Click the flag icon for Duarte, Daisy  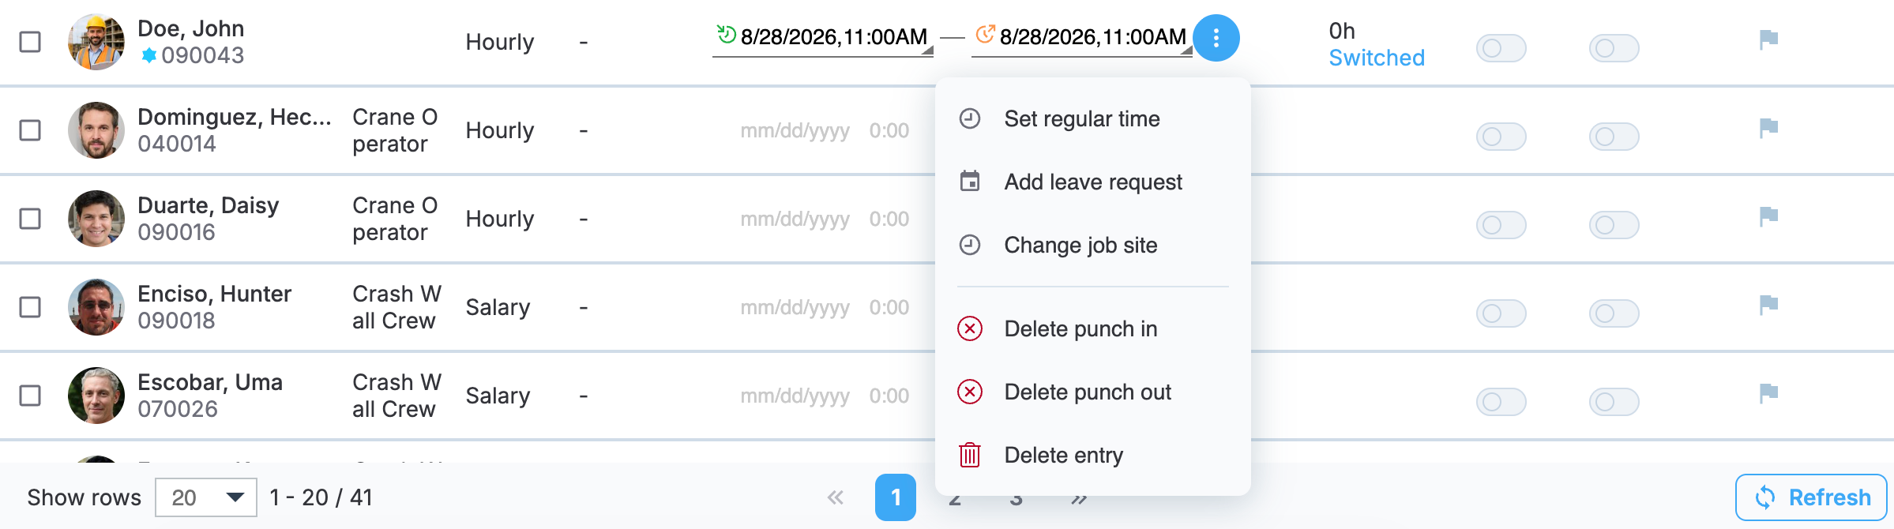pos(1768,216)
